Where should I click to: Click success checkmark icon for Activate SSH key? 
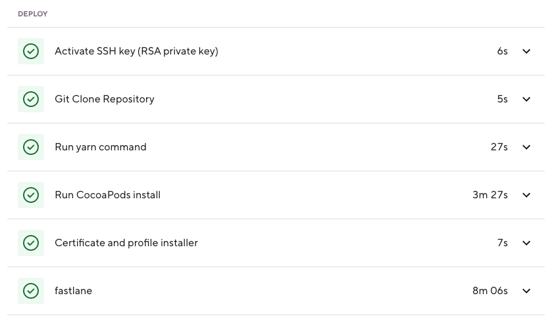pyautogui.click(x=31, y=51)
